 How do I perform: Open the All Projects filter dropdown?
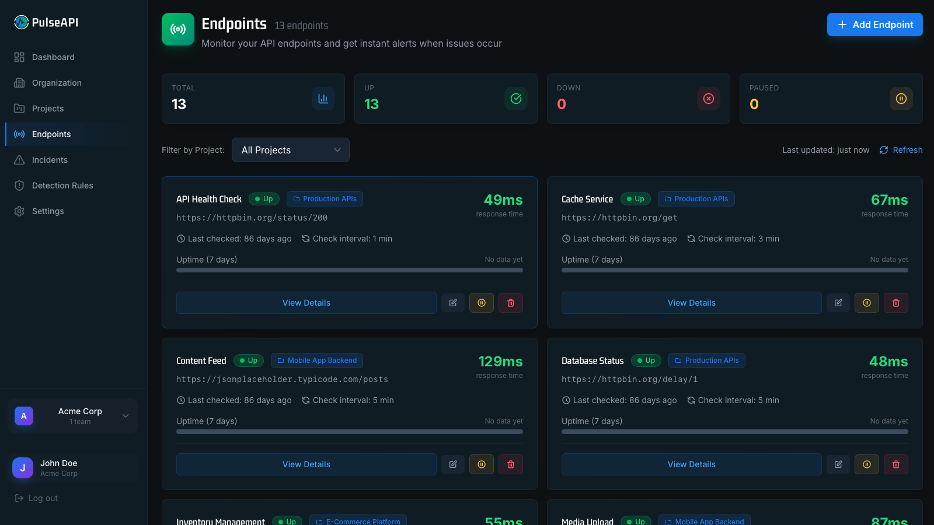291,150
